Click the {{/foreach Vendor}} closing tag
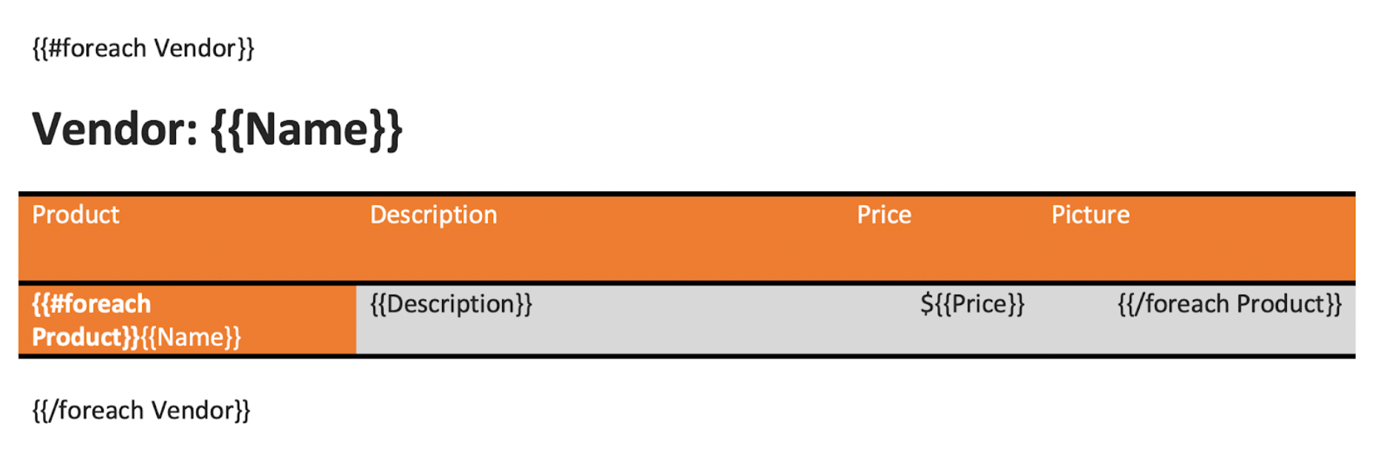This screenshot has width=1375, height=465. click(141, 410)
